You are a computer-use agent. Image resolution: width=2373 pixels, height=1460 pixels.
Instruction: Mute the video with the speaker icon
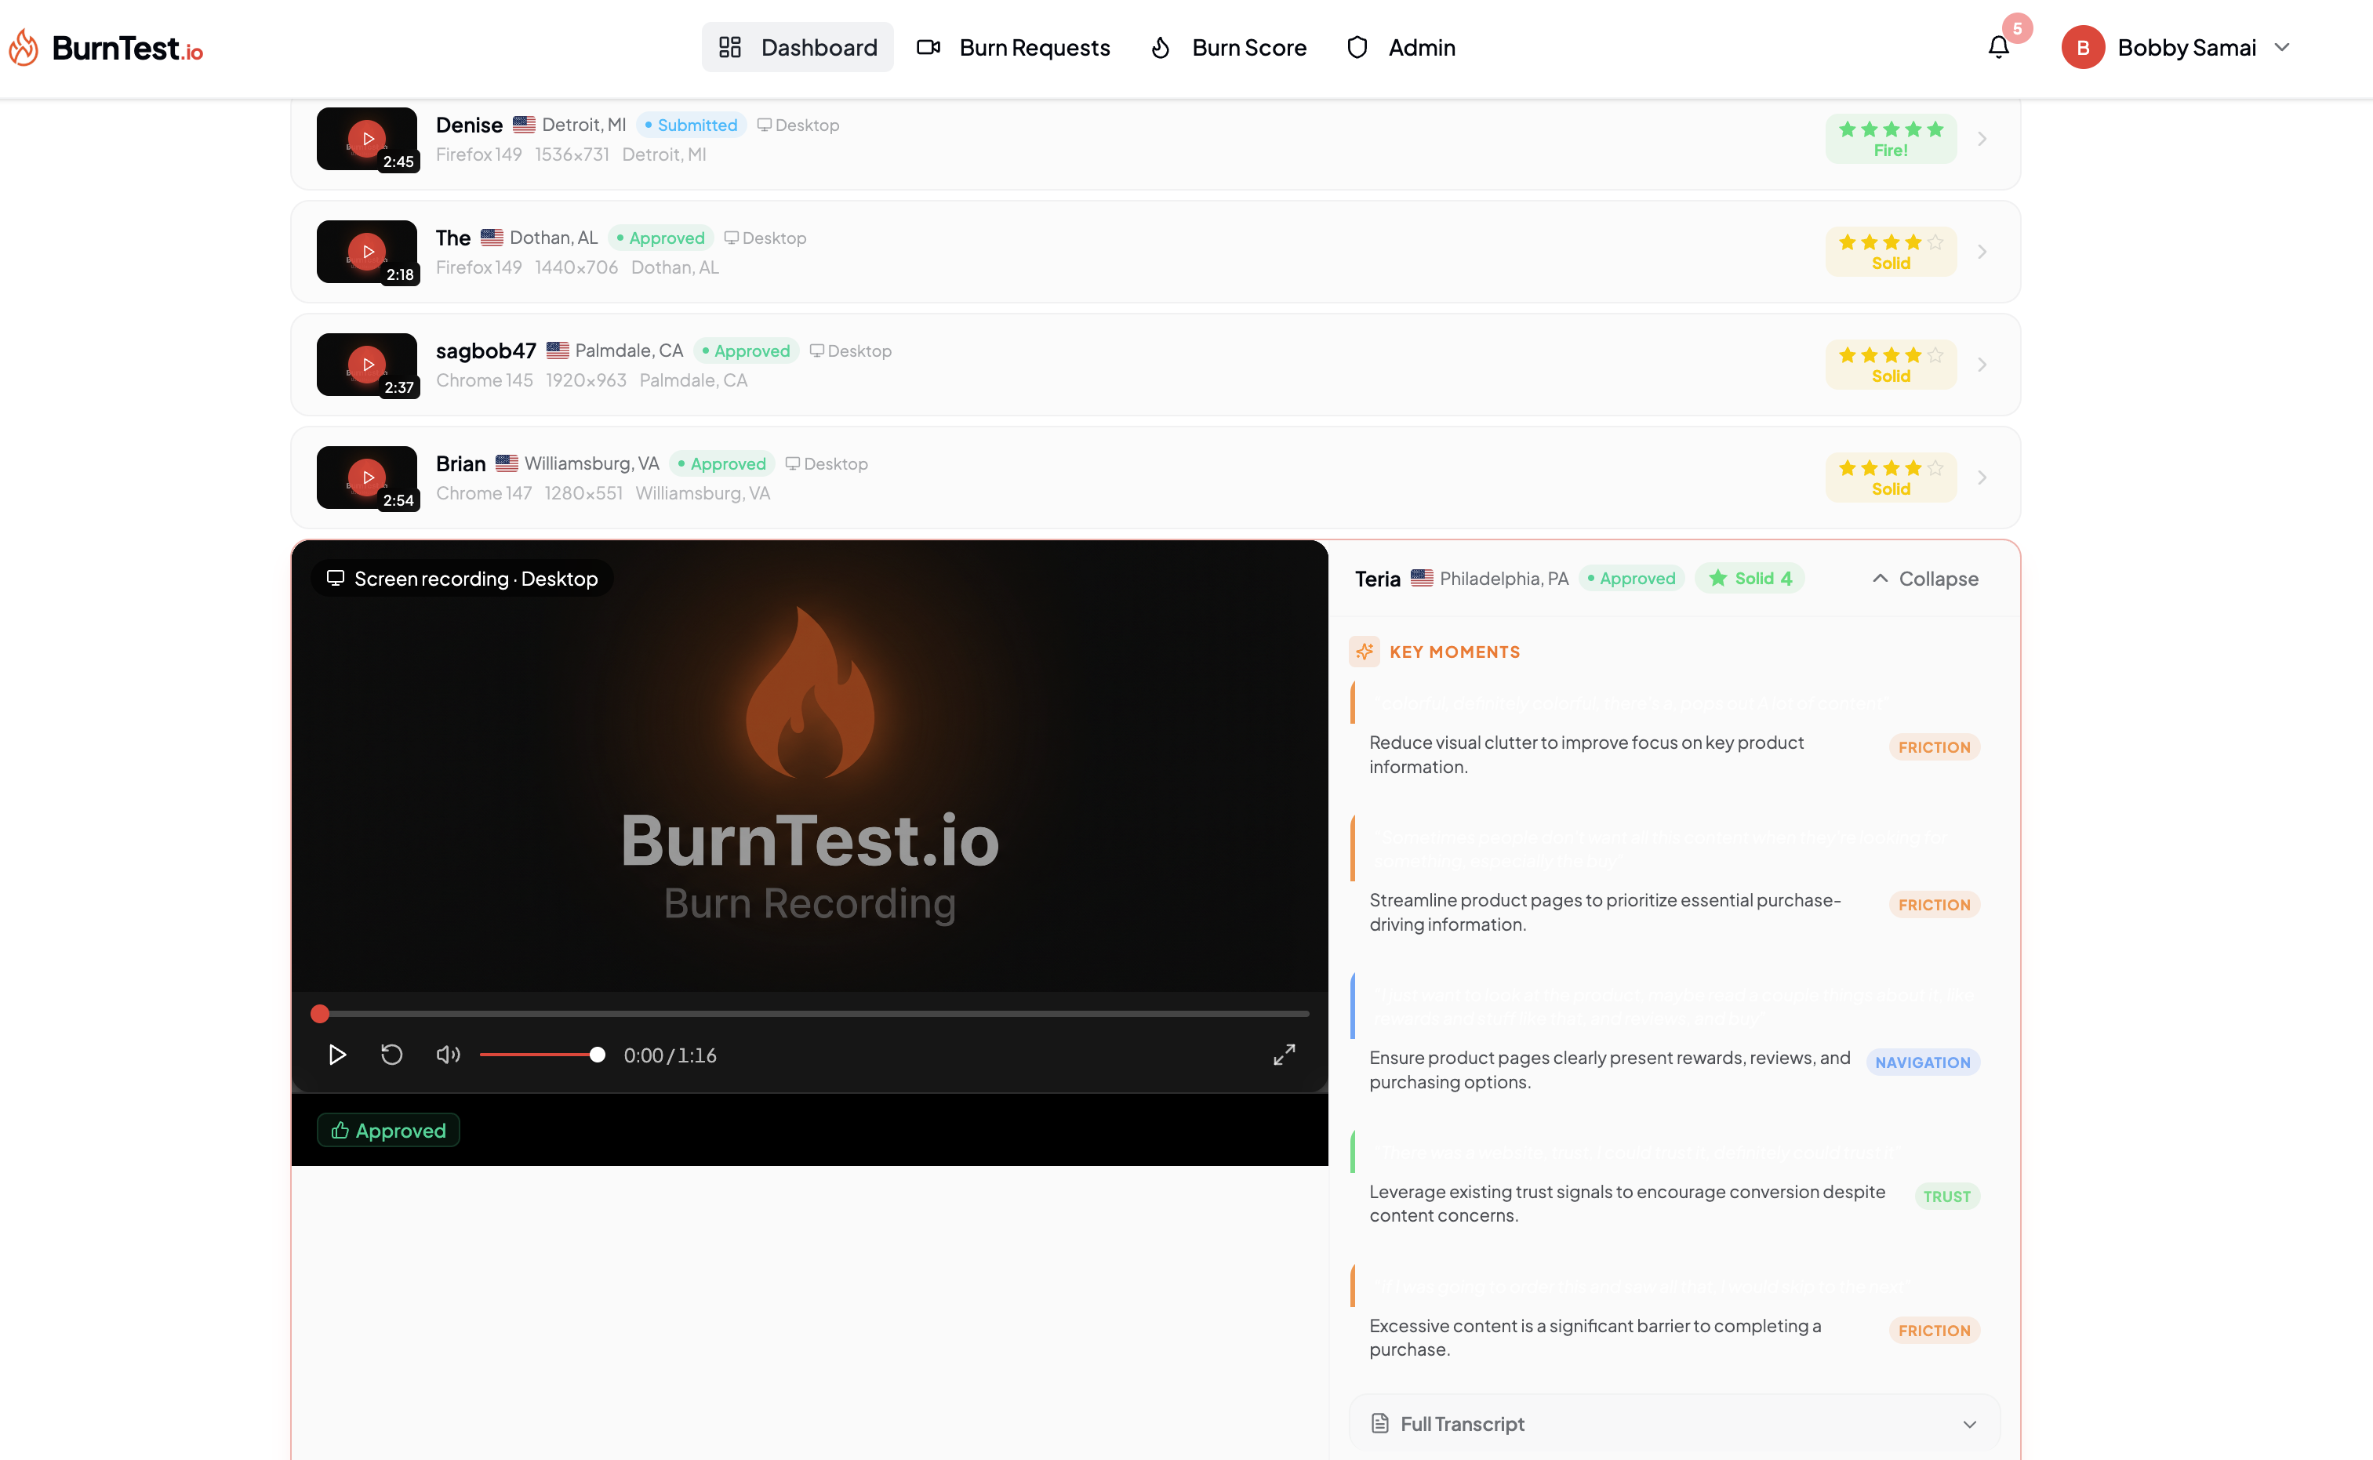(x=448, y=1055)
